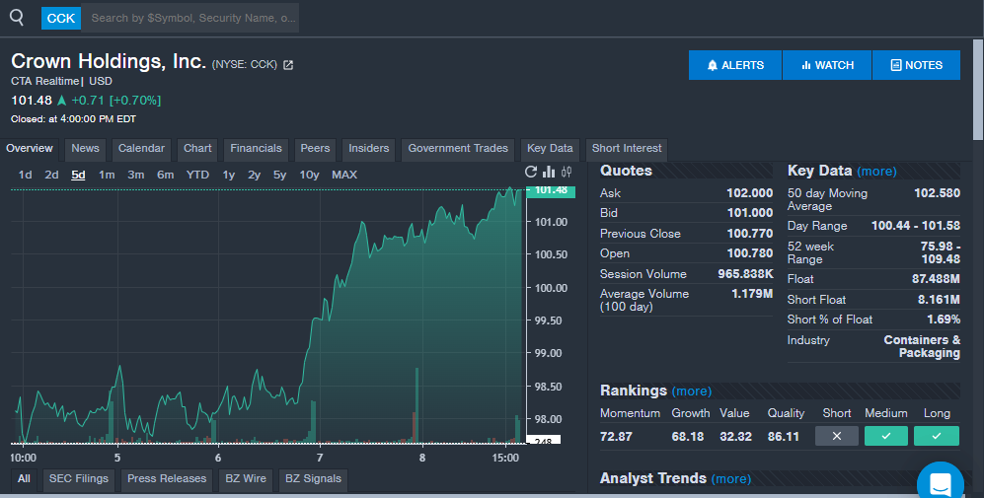The width and height of the screenshot is (984, 498).
Task: Select the 1m chart range
Action: coord(107,175)
